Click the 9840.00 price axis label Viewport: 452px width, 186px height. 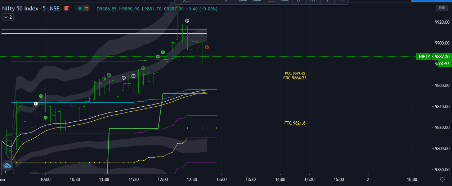442,107
